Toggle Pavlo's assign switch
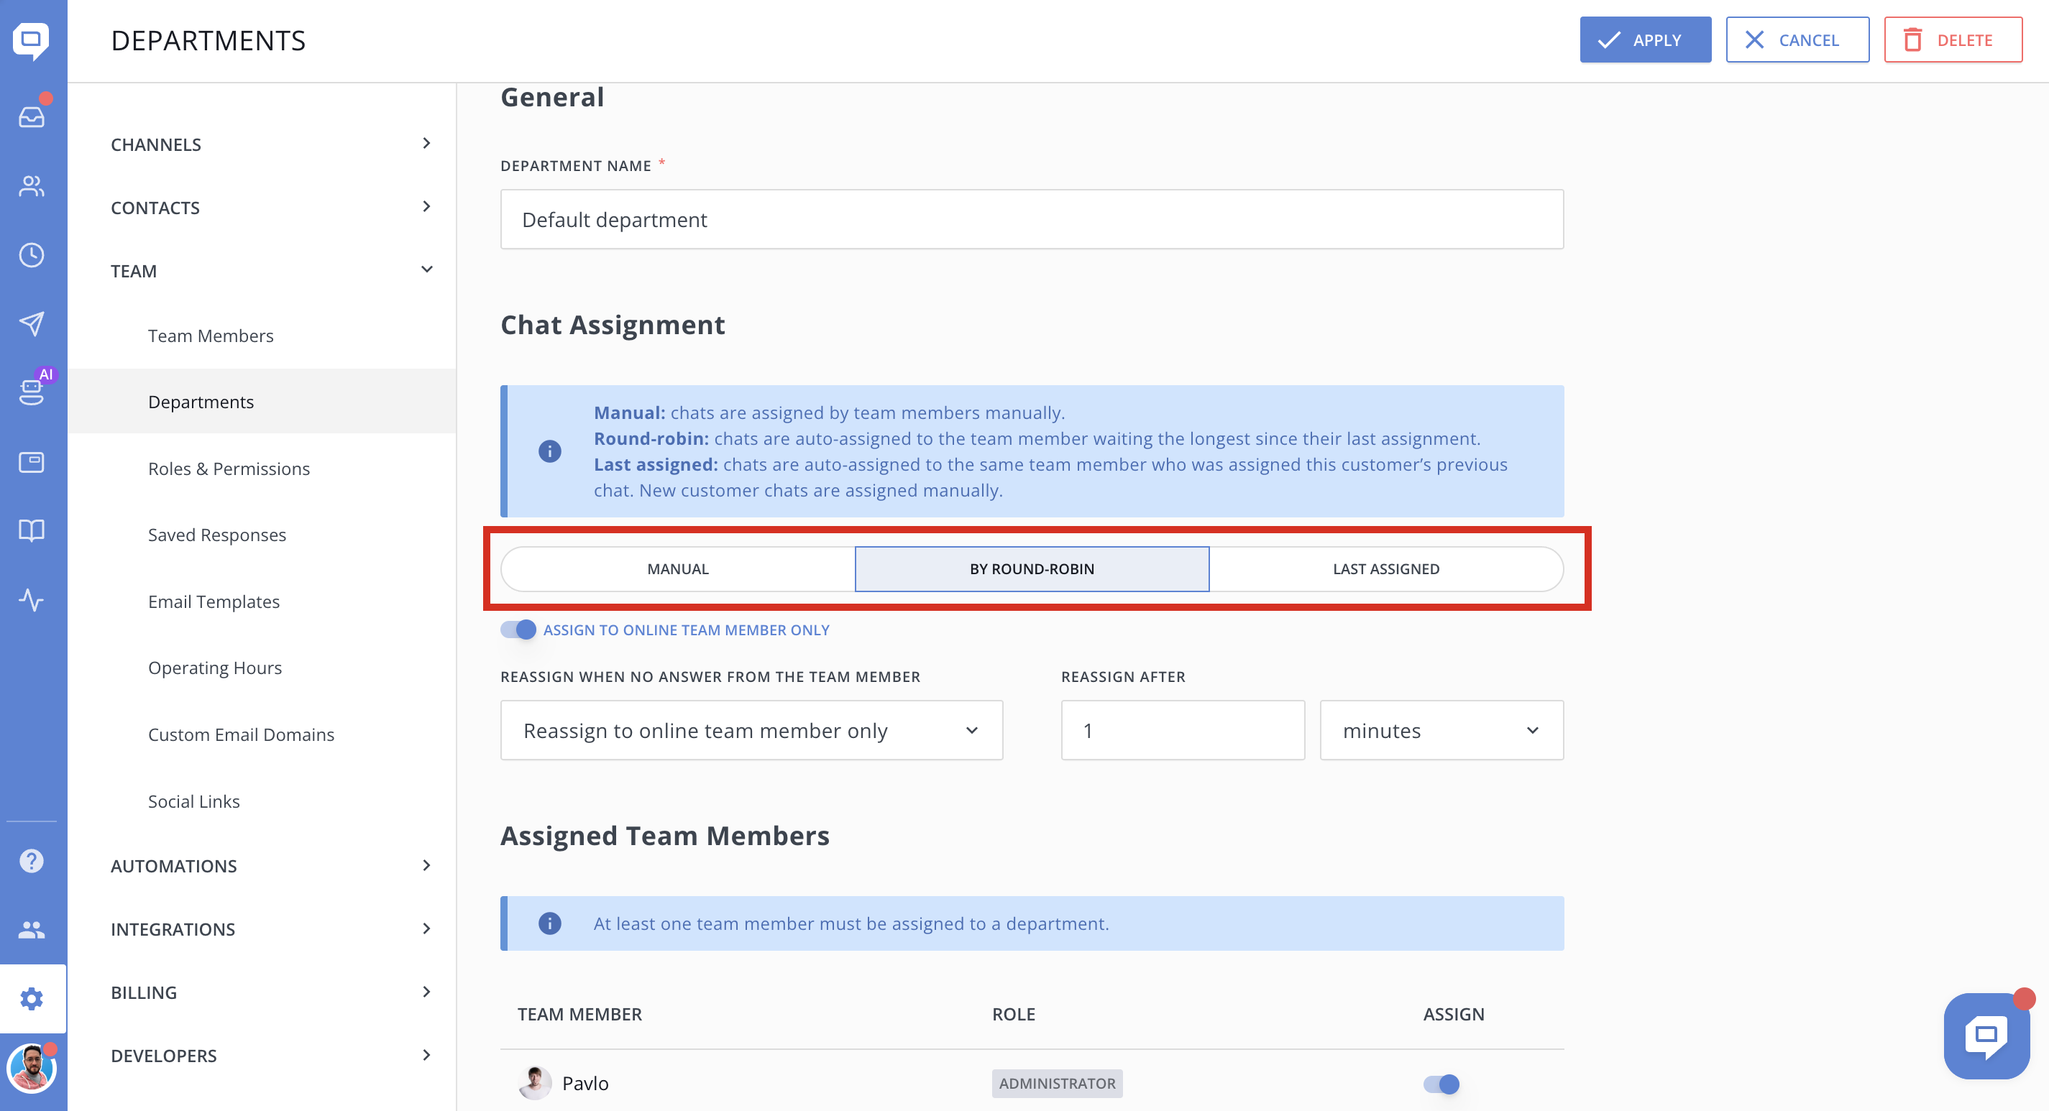2049x1111 pixels. [x=1441, y=1083]
